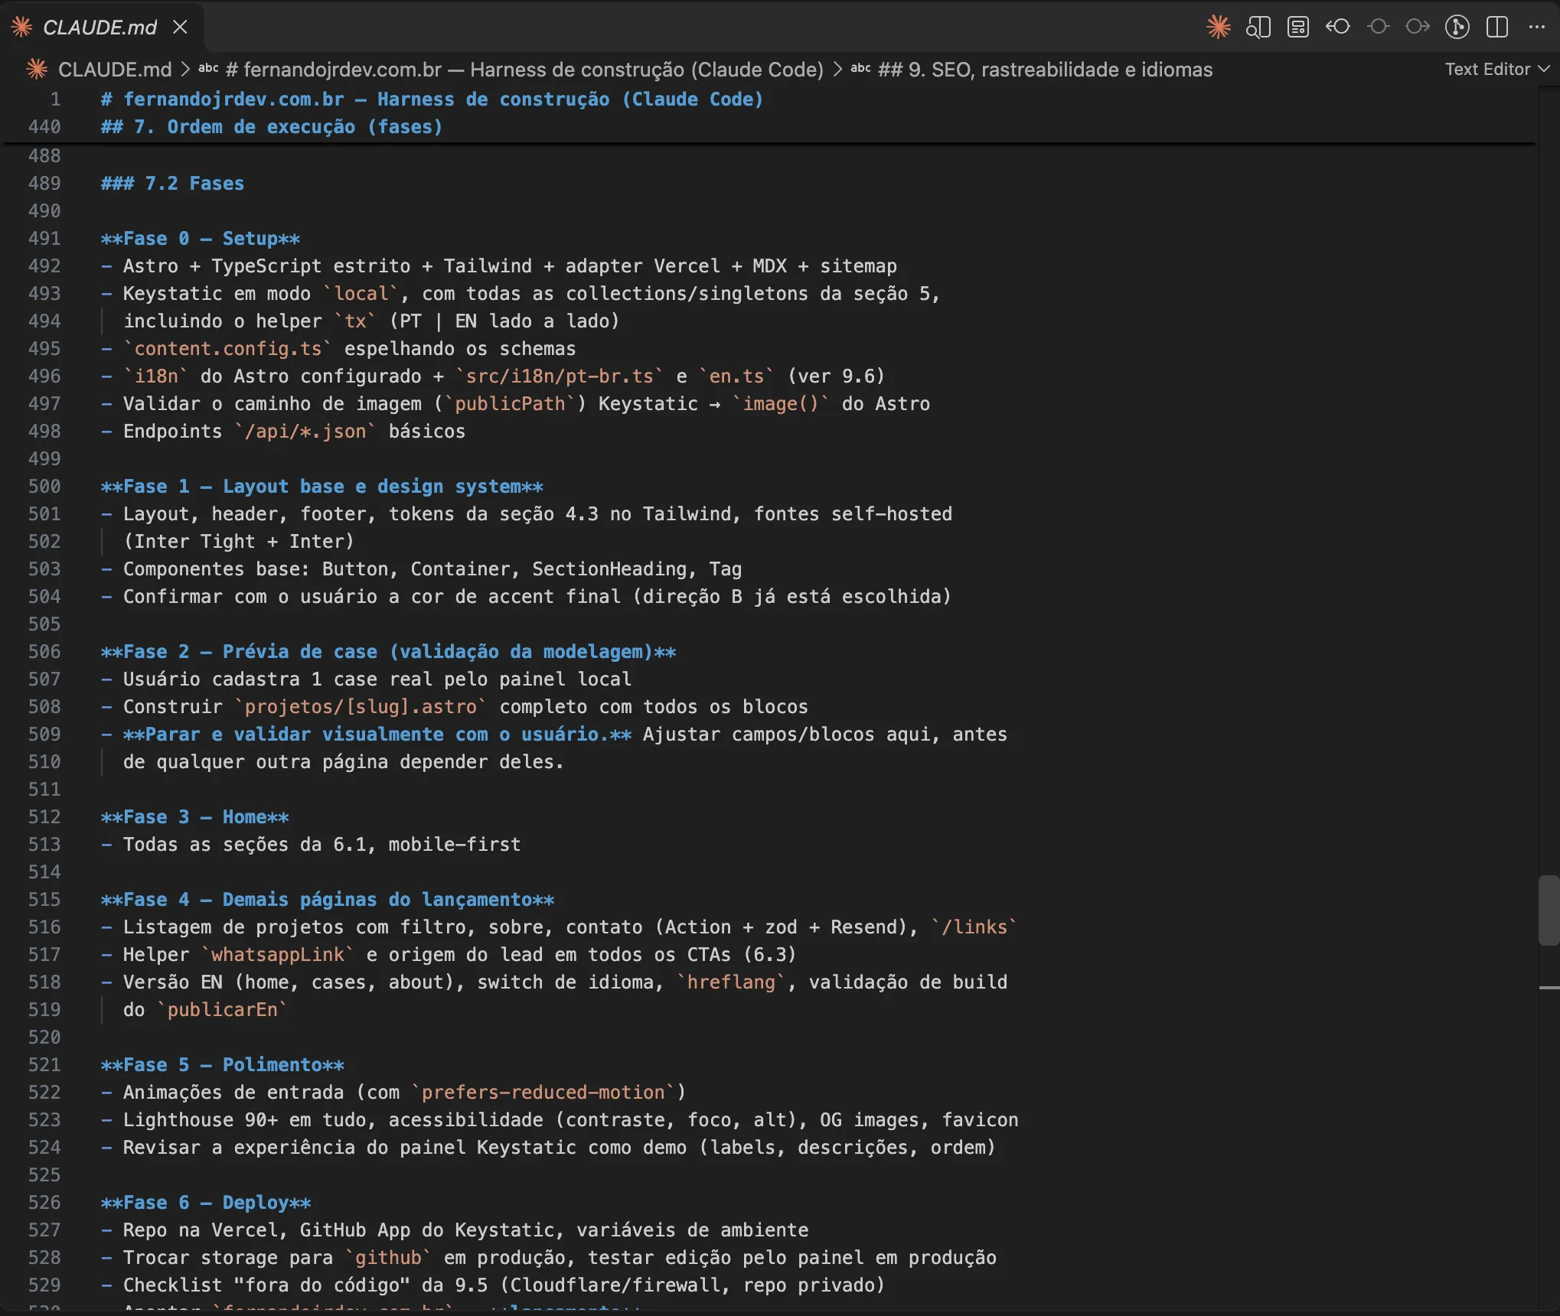Click the 'Fase 0 – Setup' heading
The image size is (1560, 1316).
pyautogui.click(x=201, y=239)
